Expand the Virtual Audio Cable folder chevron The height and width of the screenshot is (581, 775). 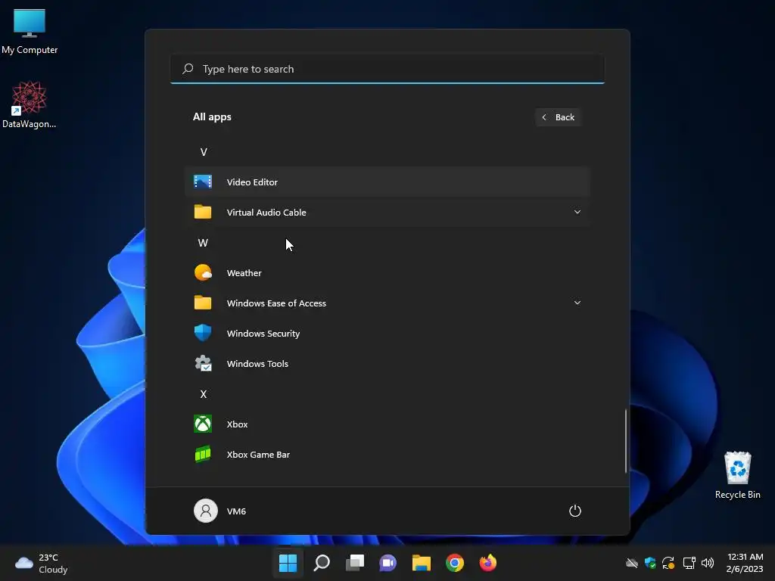577,212
